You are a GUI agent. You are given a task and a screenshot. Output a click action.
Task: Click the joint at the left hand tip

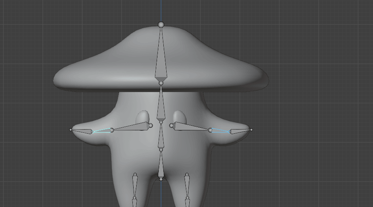(x=71, y=130)
